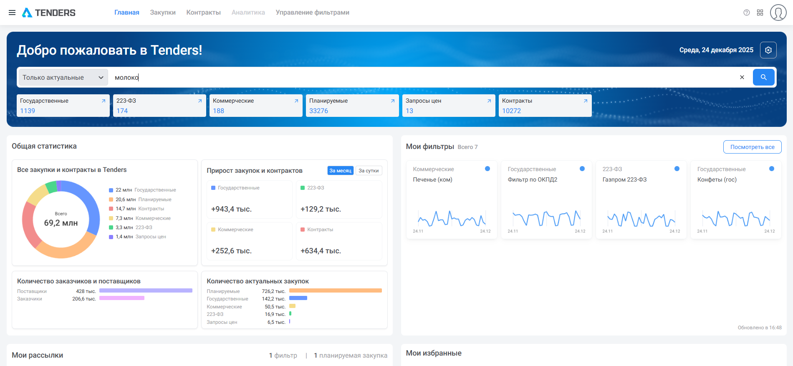The height and width of the screenshot is (366, 793).
Task: Open the Запросы цен category card
Action: coord(448,106)
